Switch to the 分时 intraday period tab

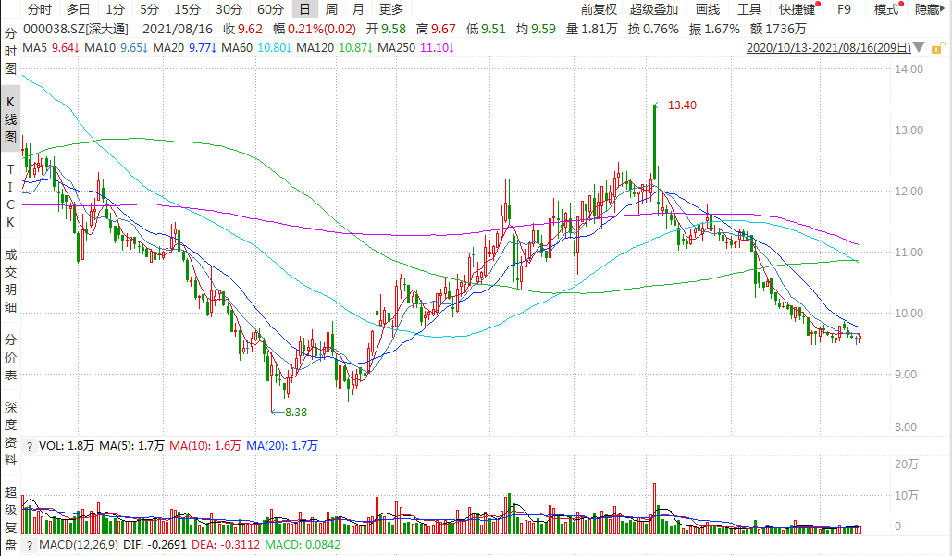40,9
